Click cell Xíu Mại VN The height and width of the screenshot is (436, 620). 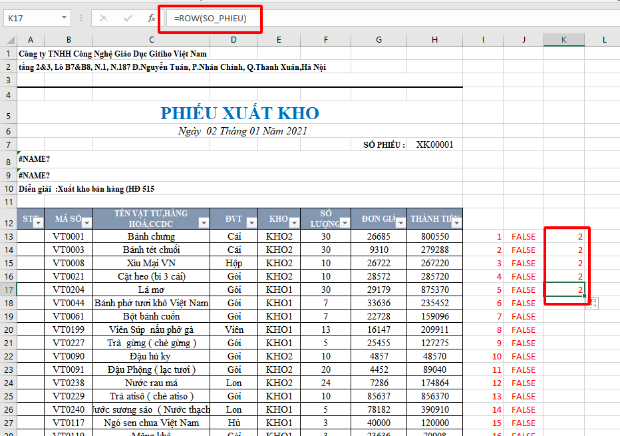152,263
